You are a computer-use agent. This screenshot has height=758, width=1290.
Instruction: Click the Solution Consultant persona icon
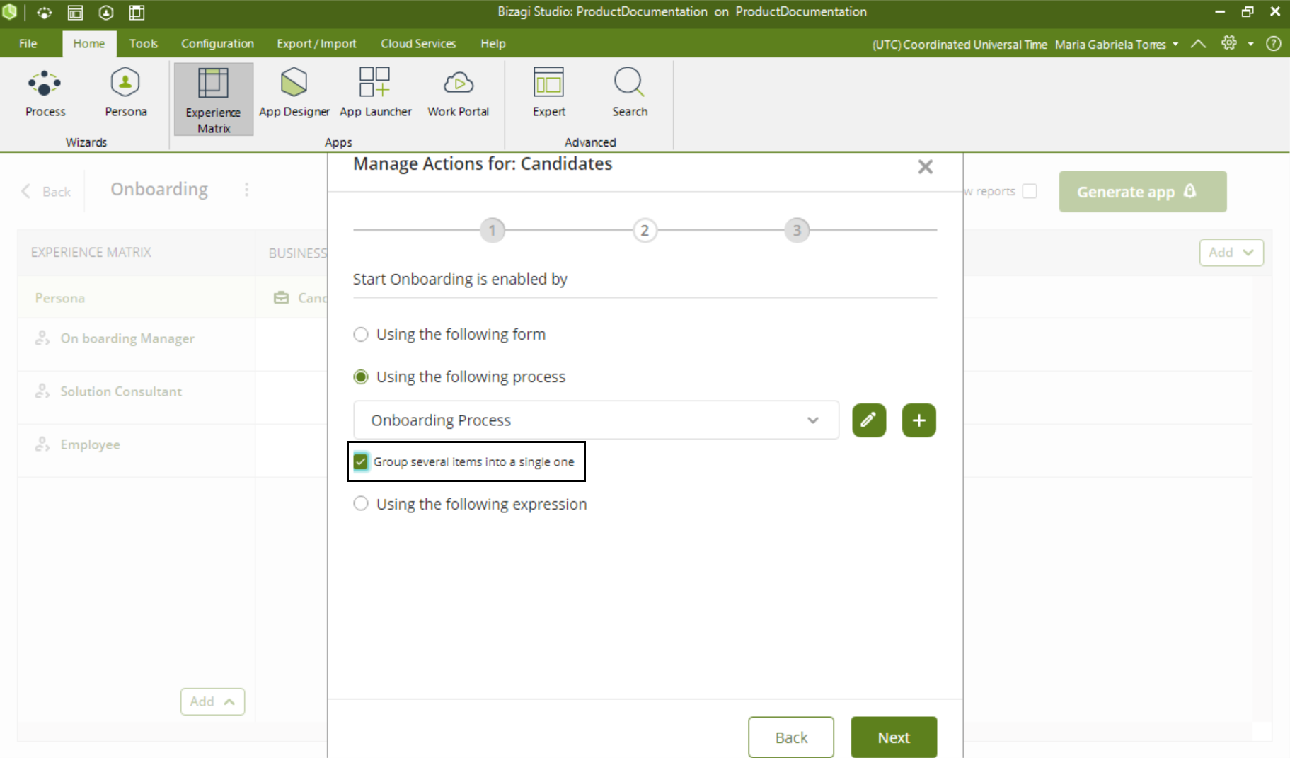pos(42,391)
